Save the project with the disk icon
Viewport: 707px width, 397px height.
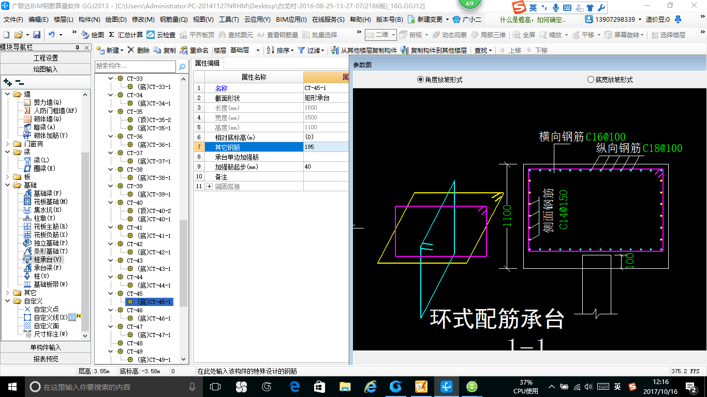[x=37, y=35]
